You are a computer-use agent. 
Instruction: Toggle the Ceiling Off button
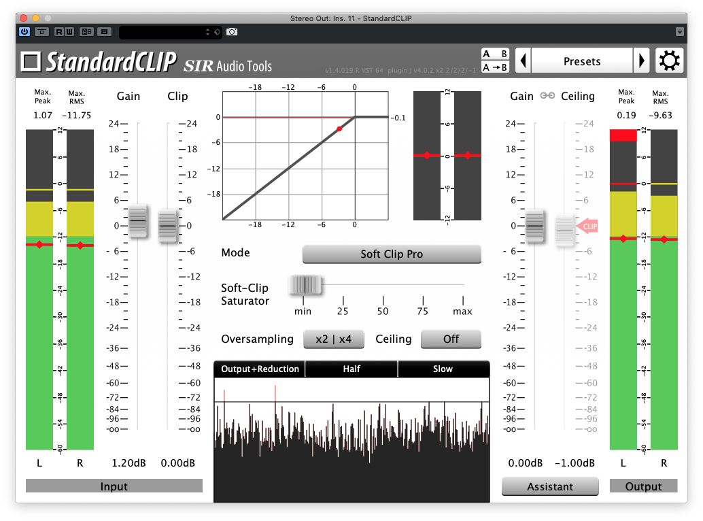[x=451, y=339]
